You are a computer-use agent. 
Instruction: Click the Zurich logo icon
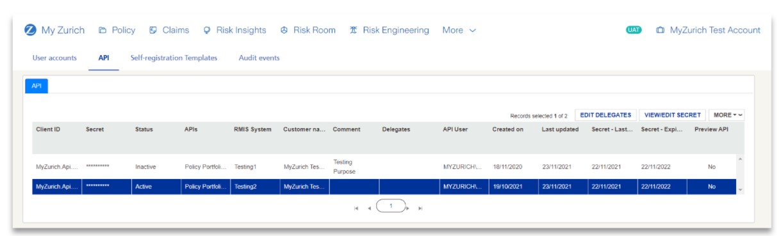(29, 30)
